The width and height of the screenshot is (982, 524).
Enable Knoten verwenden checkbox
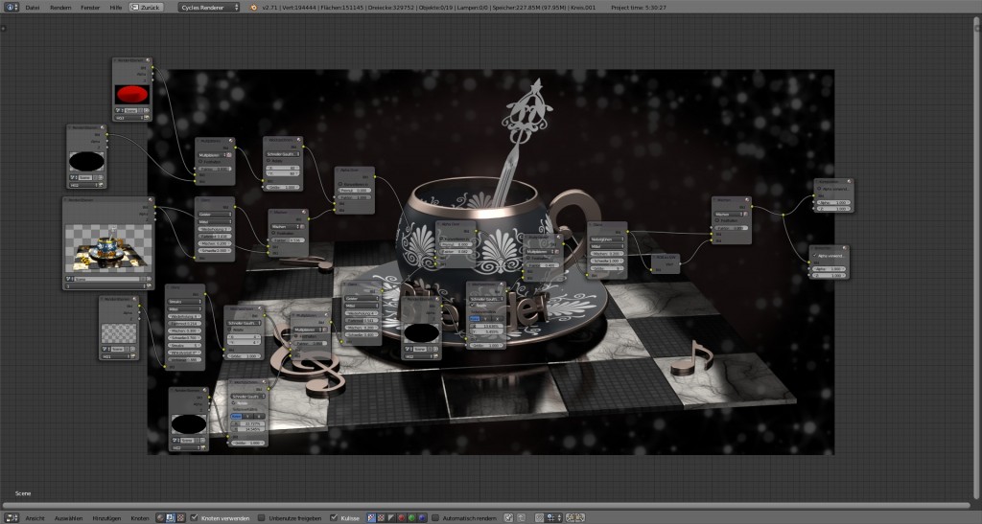(x=195, y=517)
